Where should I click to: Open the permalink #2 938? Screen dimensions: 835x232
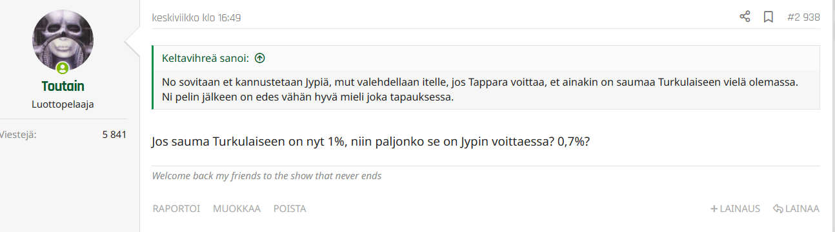click(803, 17)
